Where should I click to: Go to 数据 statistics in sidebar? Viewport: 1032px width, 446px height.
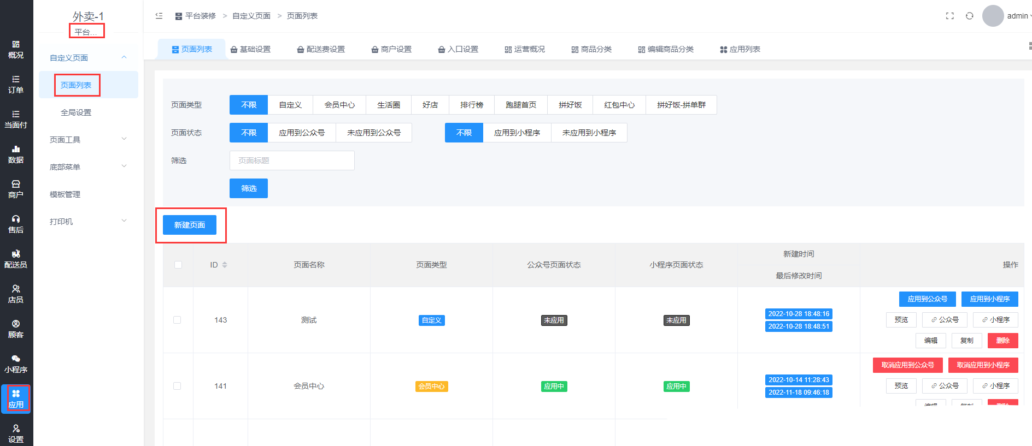[x=16, y=154]
